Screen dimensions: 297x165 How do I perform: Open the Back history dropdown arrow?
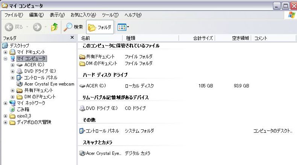(x=27, y=27)
